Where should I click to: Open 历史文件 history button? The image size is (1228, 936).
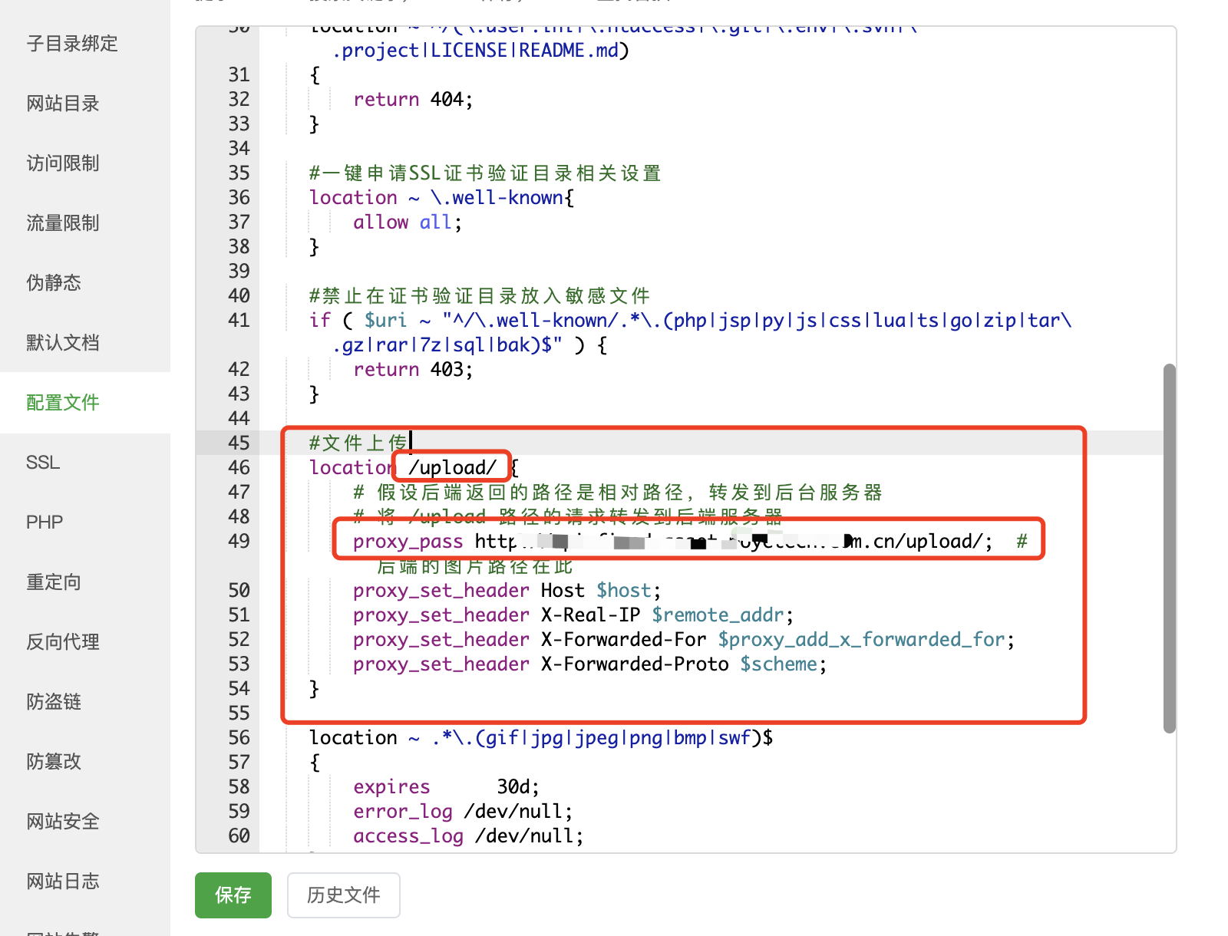tap(344, 895)
